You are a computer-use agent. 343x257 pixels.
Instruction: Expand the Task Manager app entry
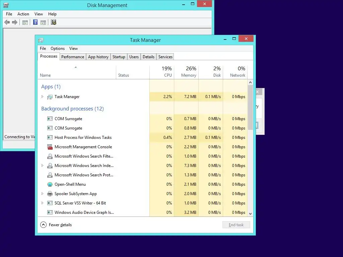(x=43, y=97)
